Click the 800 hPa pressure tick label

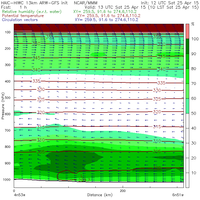coord(8,147)
